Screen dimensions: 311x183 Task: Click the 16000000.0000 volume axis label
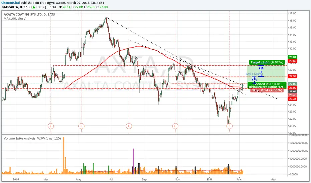299,143
